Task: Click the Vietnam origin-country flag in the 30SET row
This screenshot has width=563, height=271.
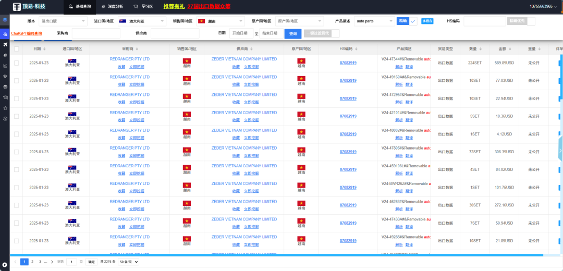Action: (301, 203)
